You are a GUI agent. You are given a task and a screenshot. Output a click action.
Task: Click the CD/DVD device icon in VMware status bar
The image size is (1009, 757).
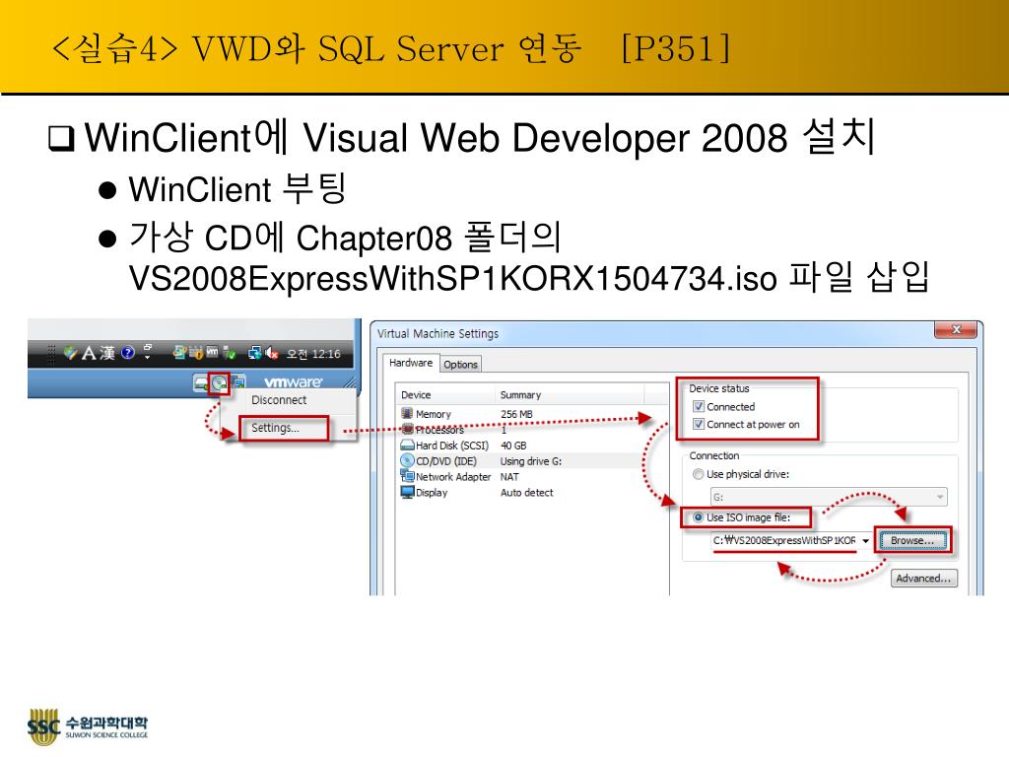(218, 383)
